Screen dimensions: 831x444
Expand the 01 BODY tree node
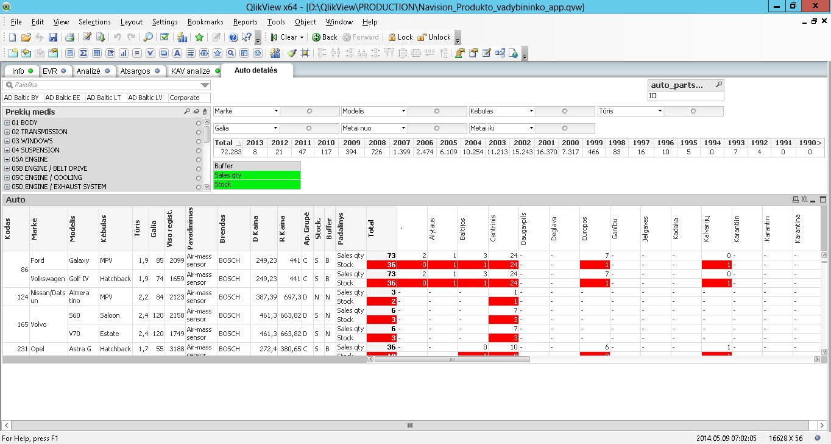pyautogui.click(x=7, y=123)
